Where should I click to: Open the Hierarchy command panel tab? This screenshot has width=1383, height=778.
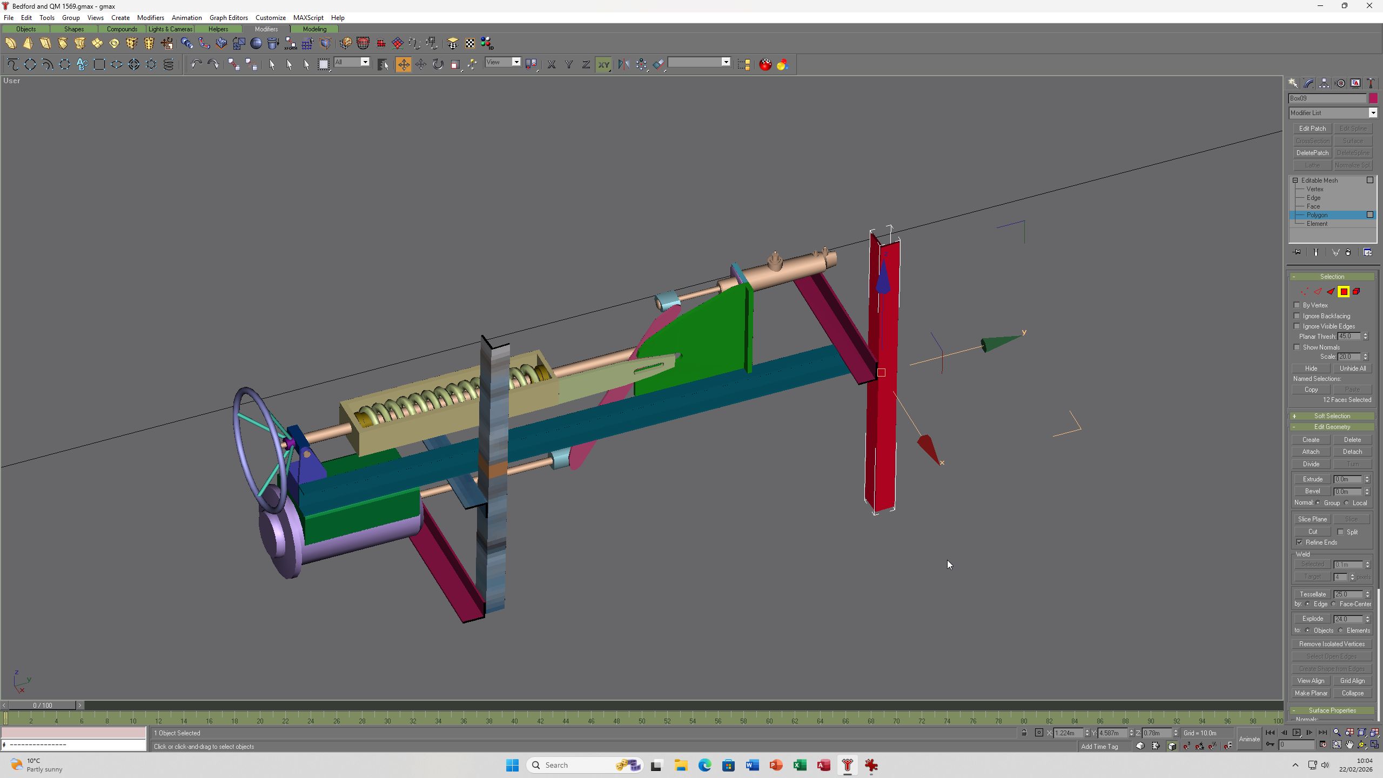(1324, 83)
